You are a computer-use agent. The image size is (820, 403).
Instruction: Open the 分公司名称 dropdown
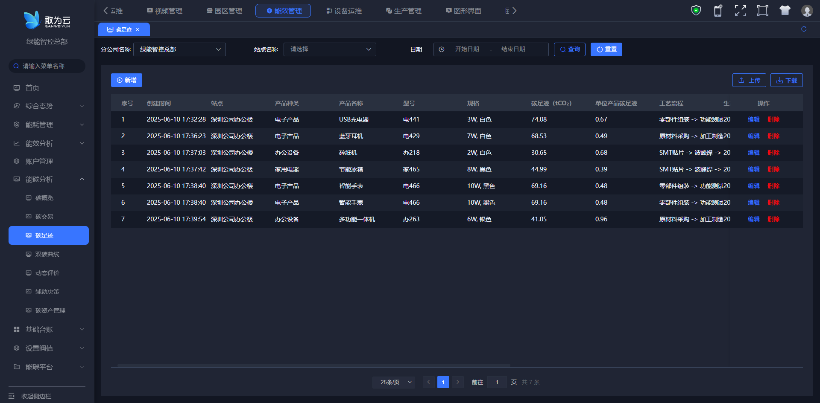pos(179,49)
